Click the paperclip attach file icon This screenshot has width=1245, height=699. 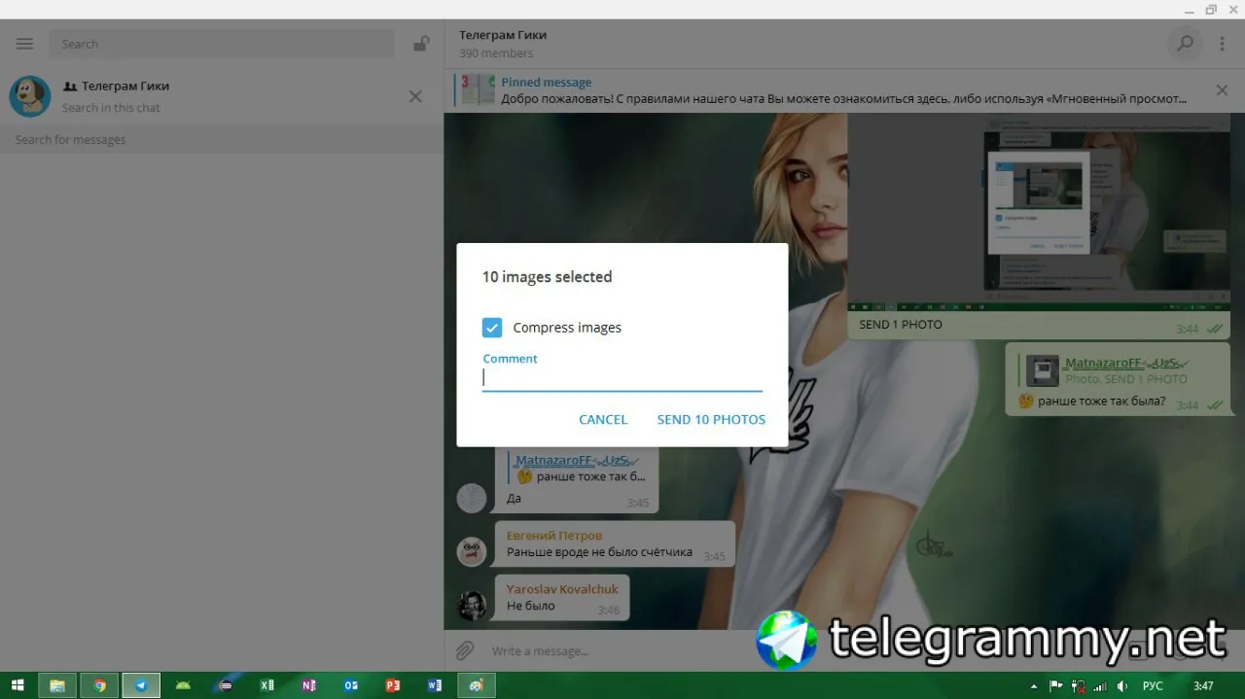pyautogui.click(x=465, y=650)
